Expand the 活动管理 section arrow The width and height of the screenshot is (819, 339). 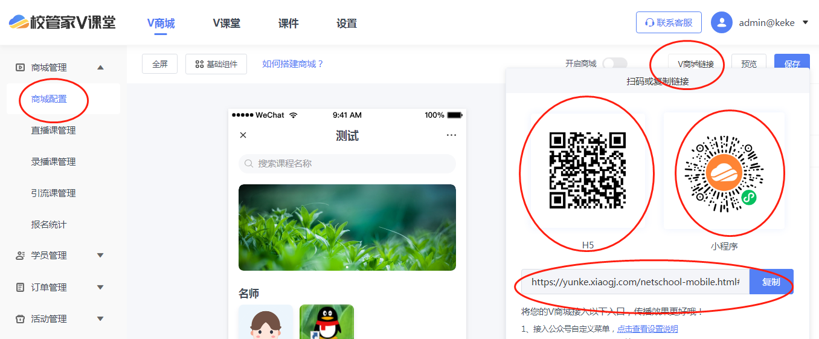coord(101,319)
